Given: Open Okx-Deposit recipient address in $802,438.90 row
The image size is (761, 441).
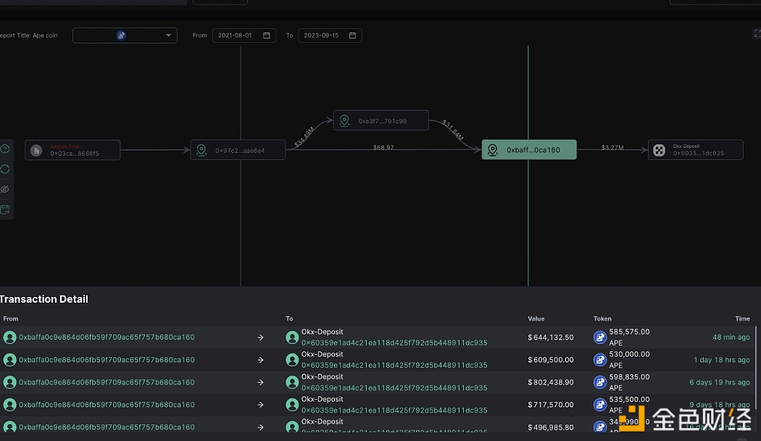Looking at the screenshot, I should 394,387.
